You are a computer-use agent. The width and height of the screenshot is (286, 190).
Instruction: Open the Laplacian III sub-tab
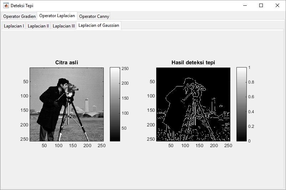pyautogui.click(x=64, y=26)
